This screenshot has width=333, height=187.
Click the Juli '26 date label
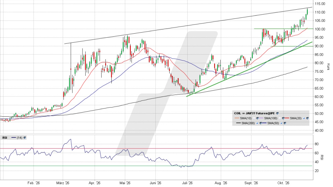187,183
